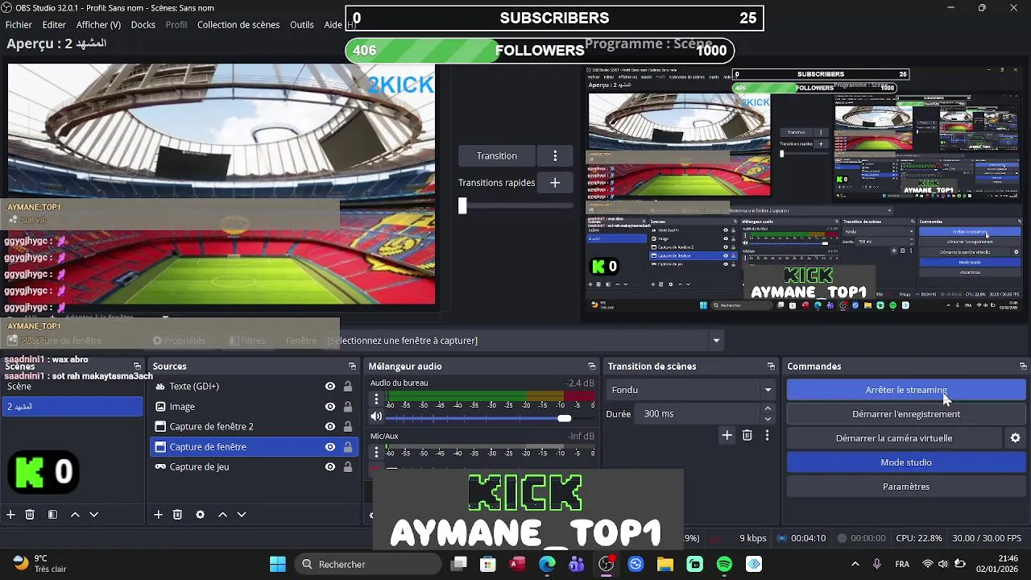Open Microsoft Edge from taskbar
The height and width of the screenshot is (580, 1031).
coord(547,564)
